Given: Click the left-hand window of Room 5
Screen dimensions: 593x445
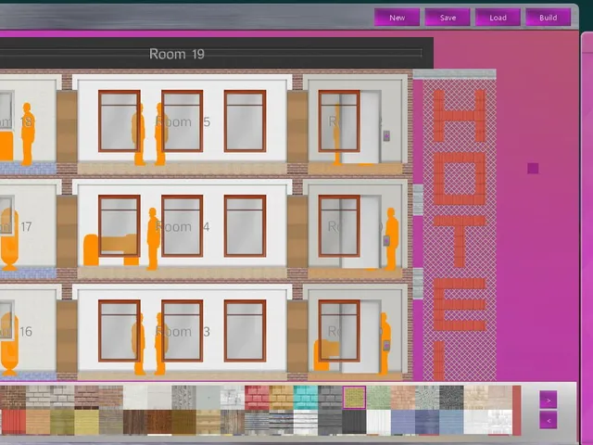Looking at the screenshot, I should pos(120,121).
